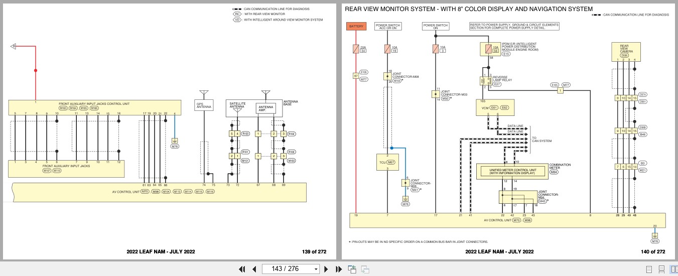Jump to the last page
Screen dimensions: 678x276
(338, 269)
